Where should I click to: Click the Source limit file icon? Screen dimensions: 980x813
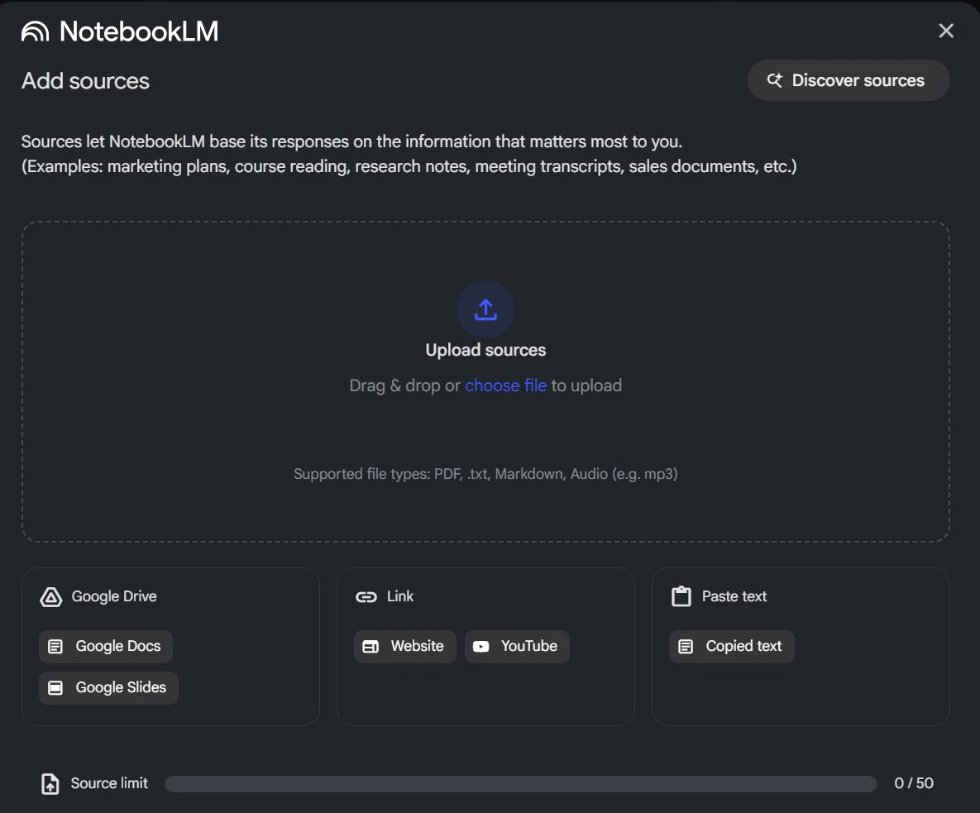pos(50,783)
